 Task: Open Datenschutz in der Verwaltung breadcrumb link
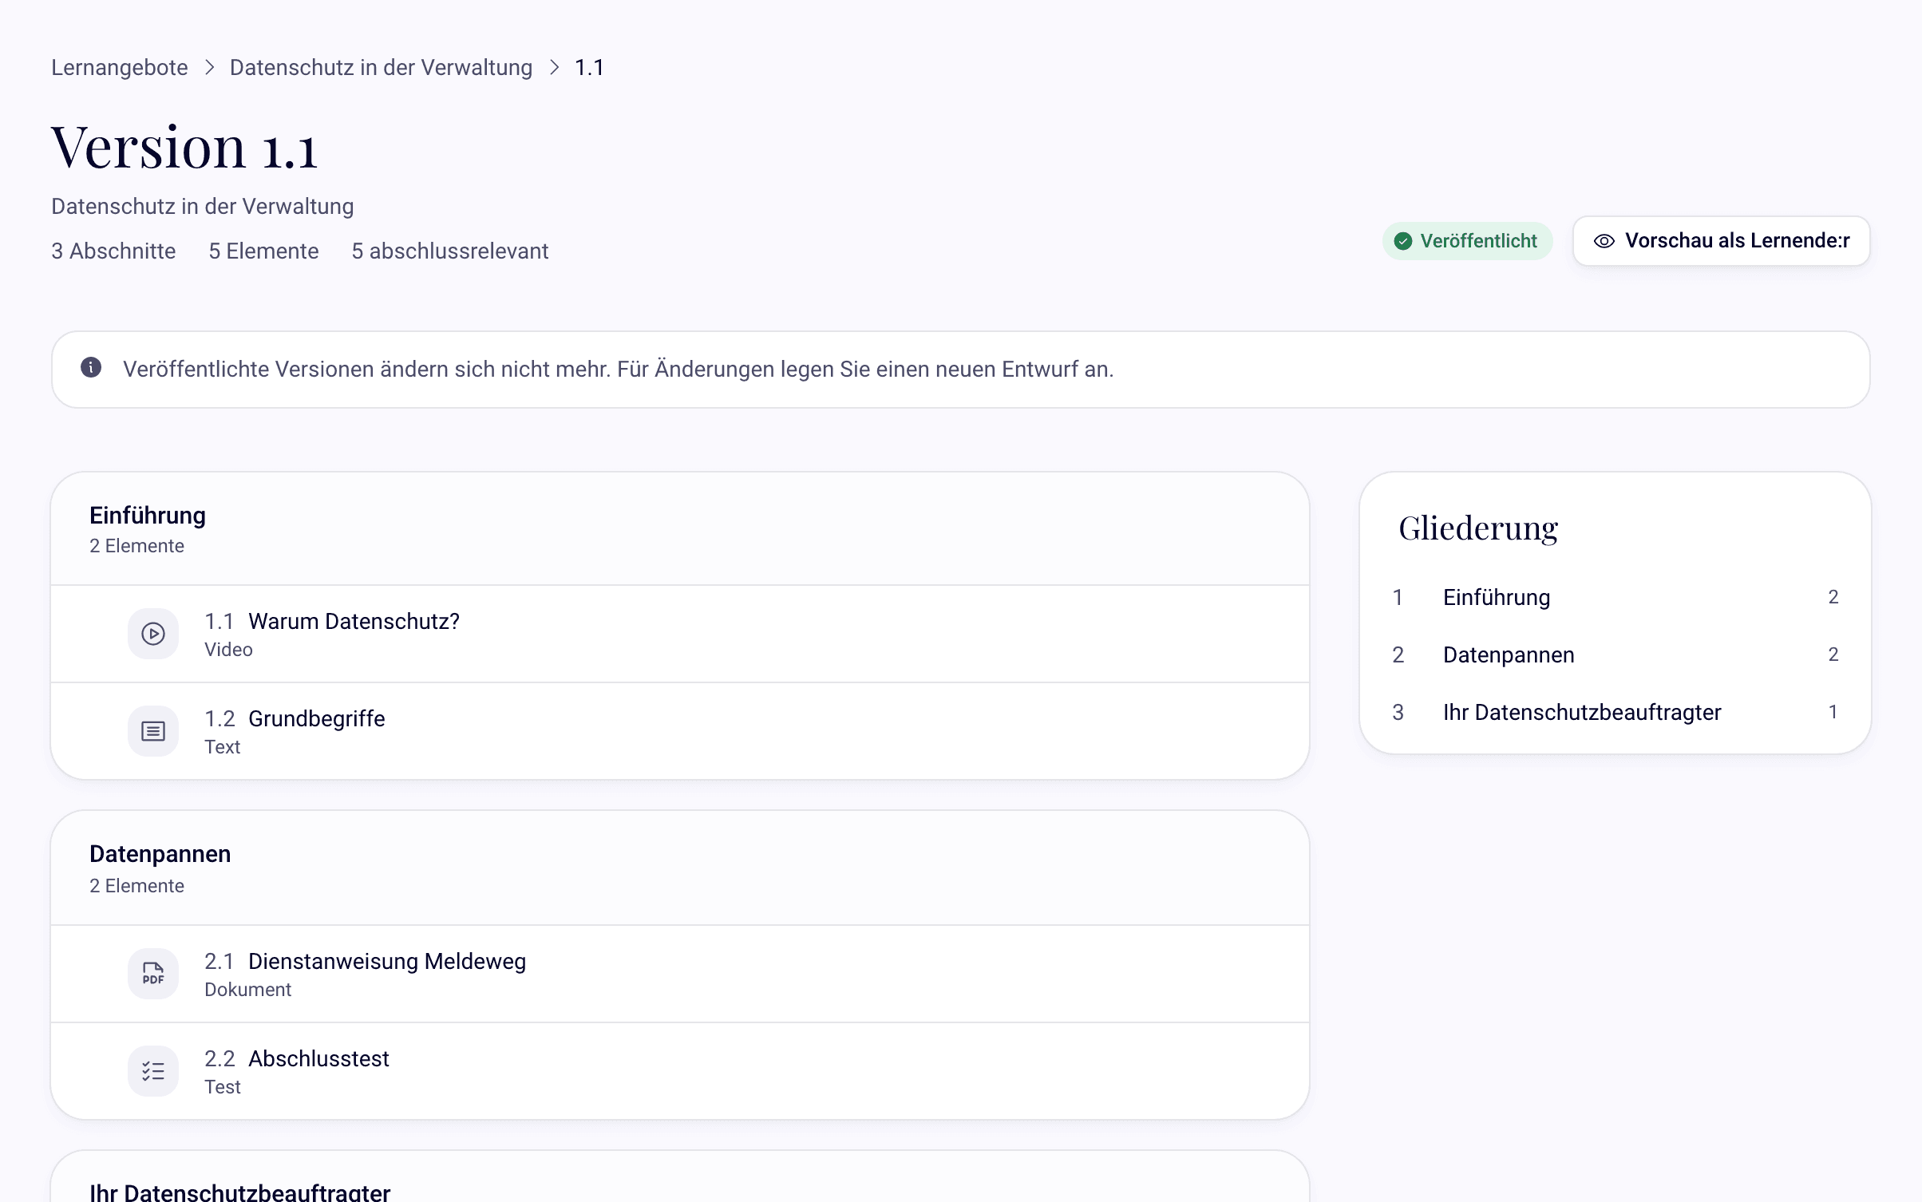[381, 67]
